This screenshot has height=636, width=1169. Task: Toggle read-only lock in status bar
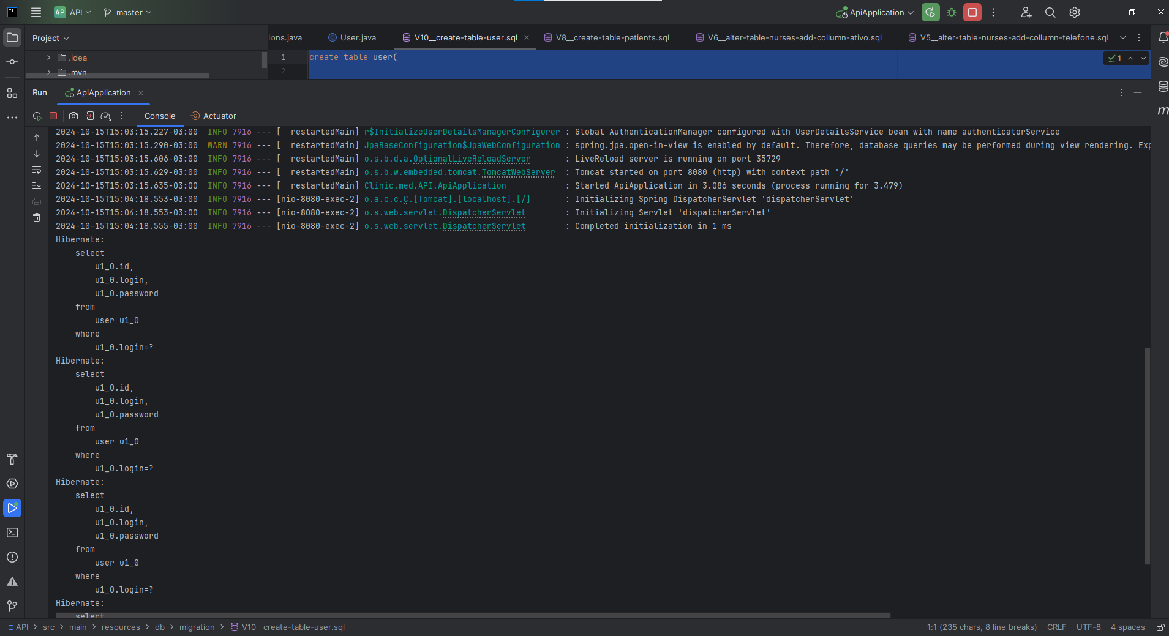pyautogui.click(x=1160, y=627)
